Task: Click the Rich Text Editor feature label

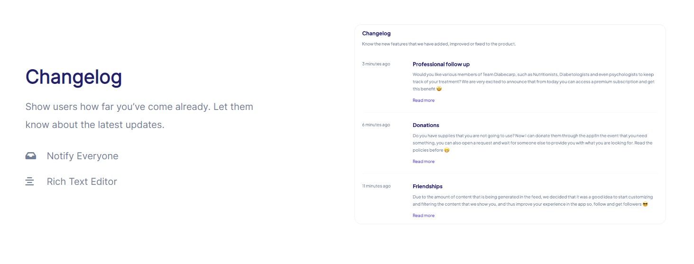Action: [82, 182]
